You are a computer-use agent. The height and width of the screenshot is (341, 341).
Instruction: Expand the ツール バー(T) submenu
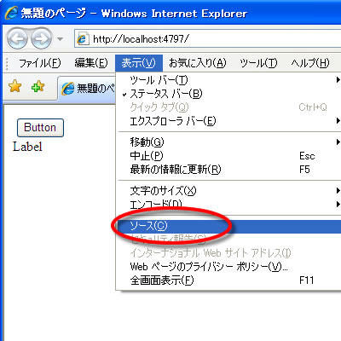tap(228, 80)
